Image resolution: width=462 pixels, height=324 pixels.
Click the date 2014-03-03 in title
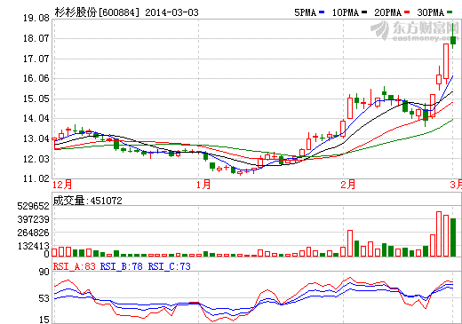(171, 12)
